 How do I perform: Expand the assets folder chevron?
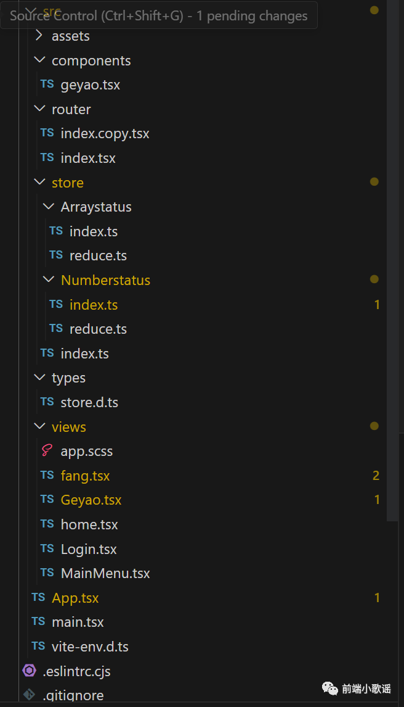[x=39, y=35]
